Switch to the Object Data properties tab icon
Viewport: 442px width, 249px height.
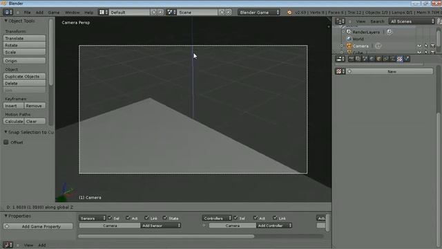coord(393,59)
